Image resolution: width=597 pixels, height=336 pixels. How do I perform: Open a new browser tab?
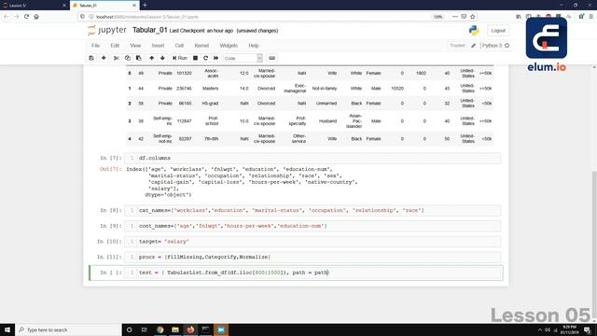[146, 6]
